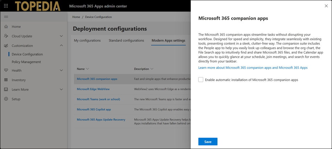Click Home in the breadcrumb
This screenshot has width=332, height=149.
(76, 17)
